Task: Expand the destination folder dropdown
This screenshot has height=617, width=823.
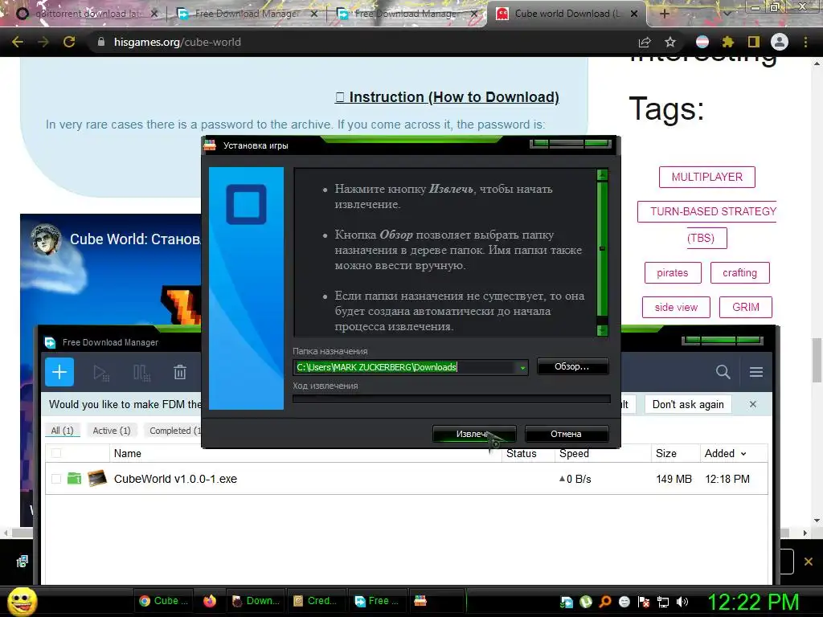Action: pyautogui.click(x=522, y=368)
